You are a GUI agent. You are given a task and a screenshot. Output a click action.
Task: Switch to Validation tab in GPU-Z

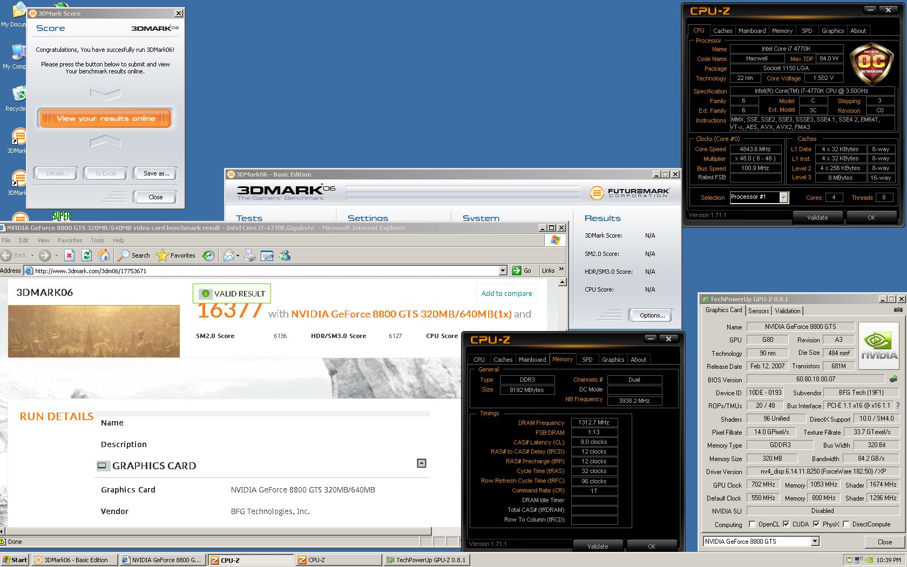point(788,310)
